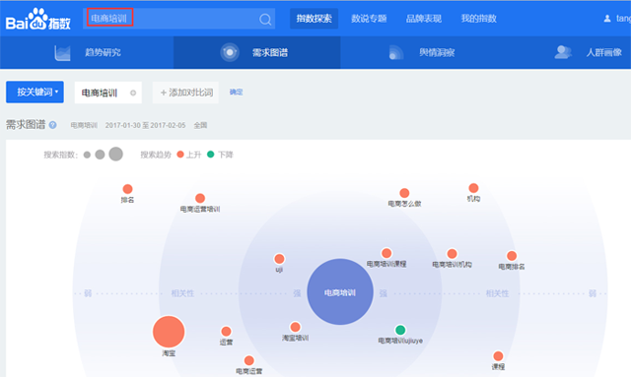Click the 趋势研究 chart icon
This screenshot has width=631, height=377.
pos(62,52)
